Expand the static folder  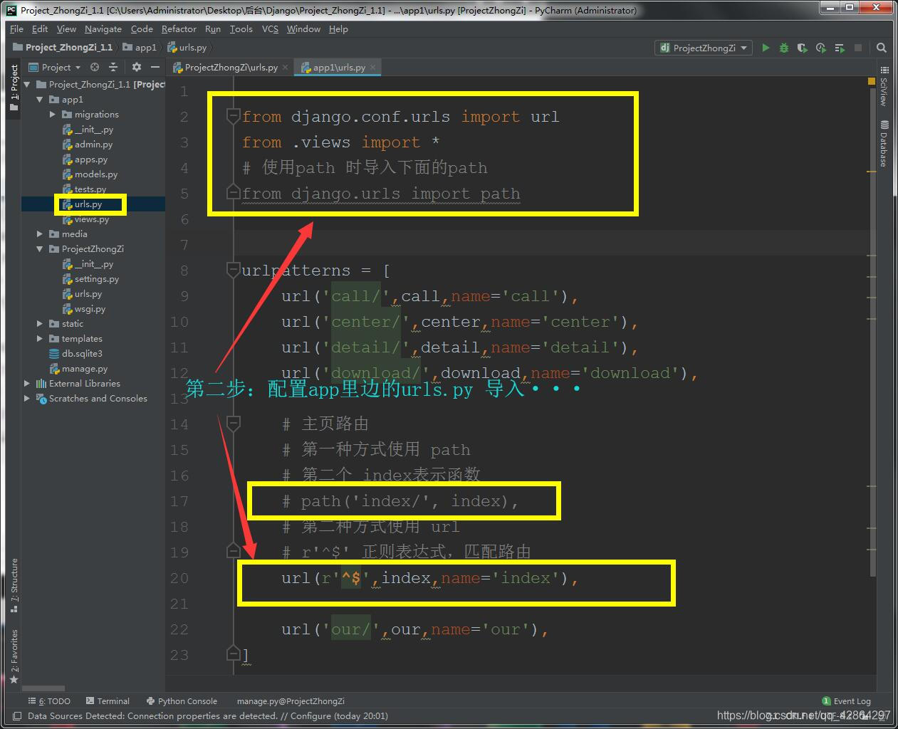(x=41, y=323)
